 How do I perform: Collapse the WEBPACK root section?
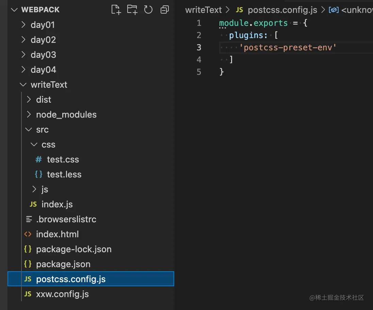14,10
